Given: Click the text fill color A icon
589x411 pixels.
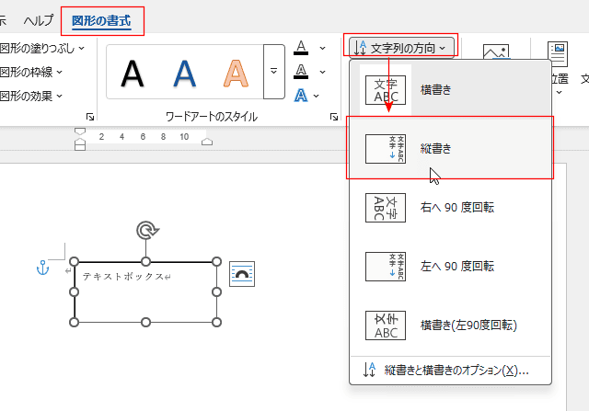Looking at the screenshot, I should pos(301,47).
